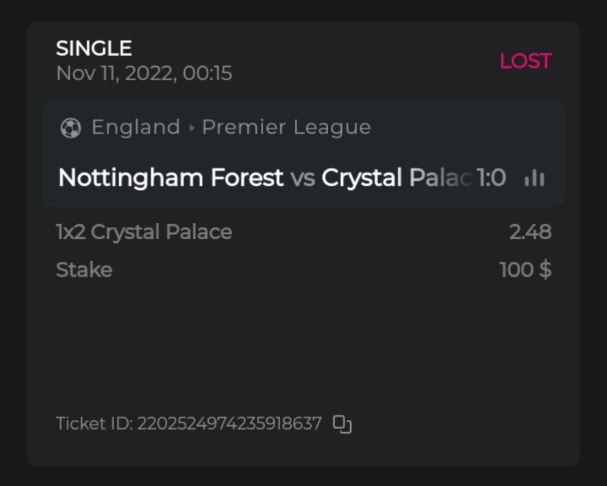Open the England country link
Viewport: 607px width, 486px height.
tap(136, 127)
